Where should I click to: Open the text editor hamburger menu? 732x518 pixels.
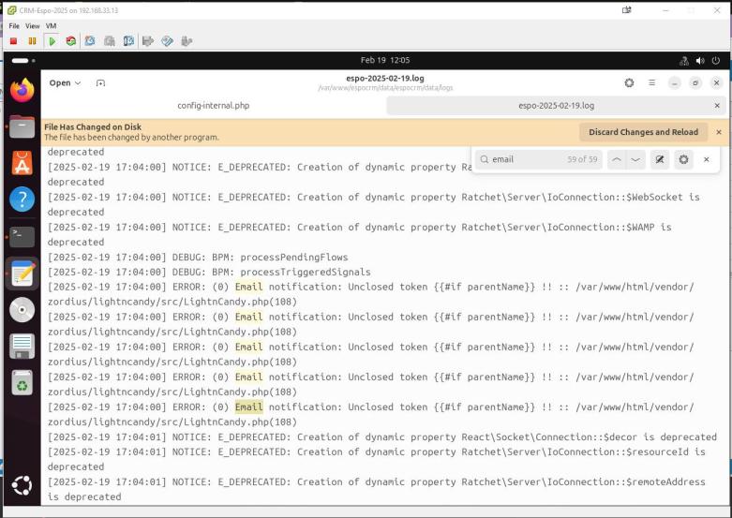point(652,82)
